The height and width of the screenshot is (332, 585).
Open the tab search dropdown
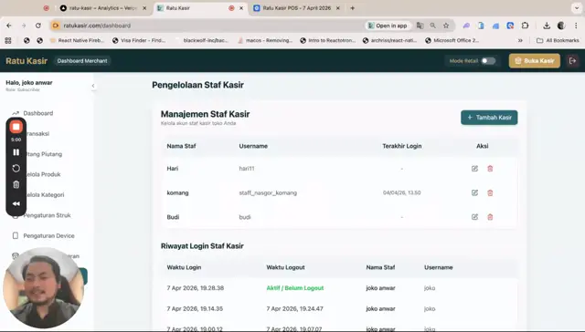click(x=577, y=8)
